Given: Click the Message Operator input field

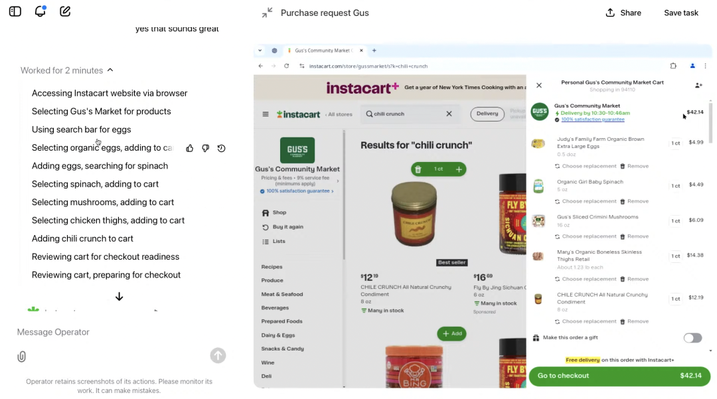Looking at the screenshot, I should (x=113, y=332).
